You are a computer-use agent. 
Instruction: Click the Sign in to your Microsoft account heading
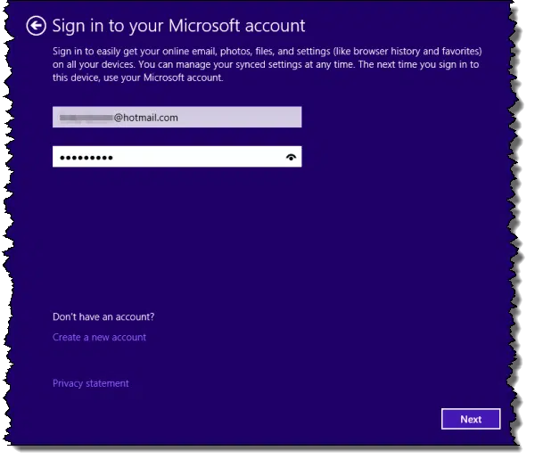178,26
